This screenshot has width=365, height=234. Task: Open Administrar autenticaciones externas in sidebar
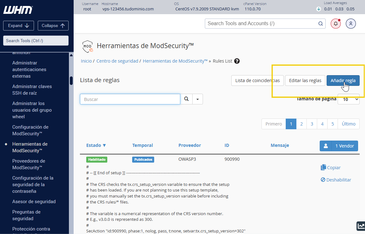tap(29, 70)
